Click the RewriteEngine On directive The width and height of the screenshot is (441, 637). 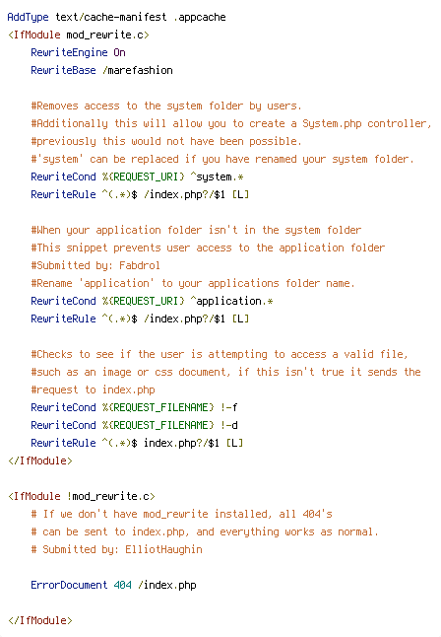click(79, 53)
